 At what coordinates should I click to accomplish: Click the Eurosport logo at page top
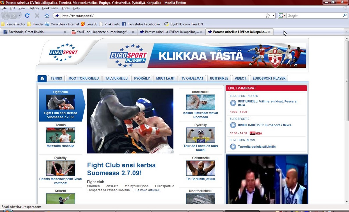point(63,52)
